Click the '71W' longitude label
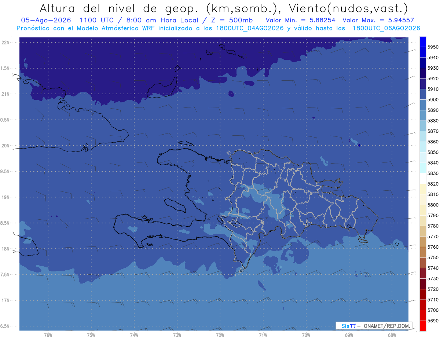440x340 pixels. pos(263,335)
